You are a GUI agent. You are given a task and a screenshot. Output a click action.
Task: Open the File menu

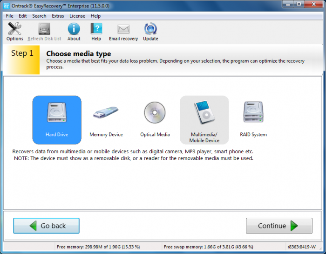click(x=10, y=16)
